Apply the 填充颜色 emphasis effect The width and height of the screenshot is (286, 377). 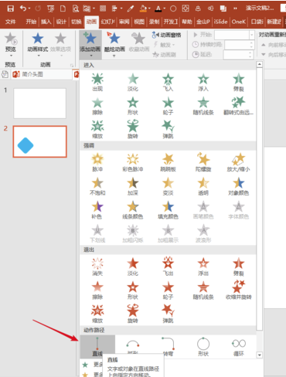coord(168,209)
